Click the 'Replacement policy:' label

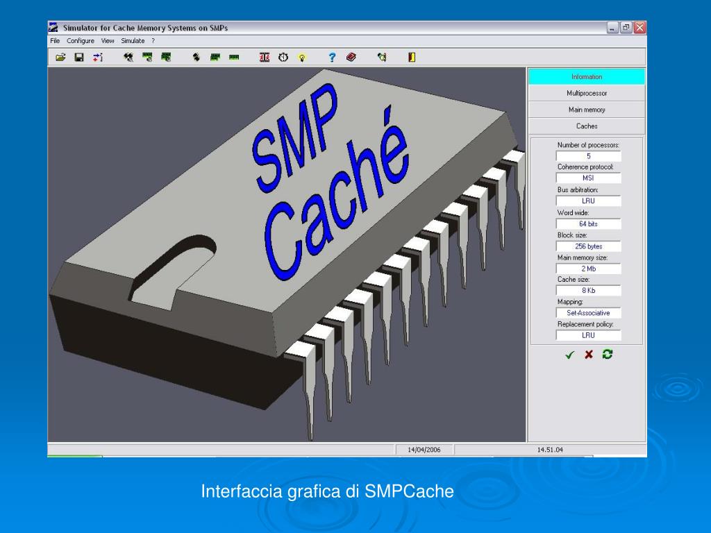(x=585, y=324)
